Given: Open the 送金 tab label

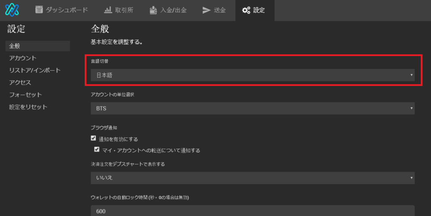Looking at the screenshot, I should tap(220, 10).
